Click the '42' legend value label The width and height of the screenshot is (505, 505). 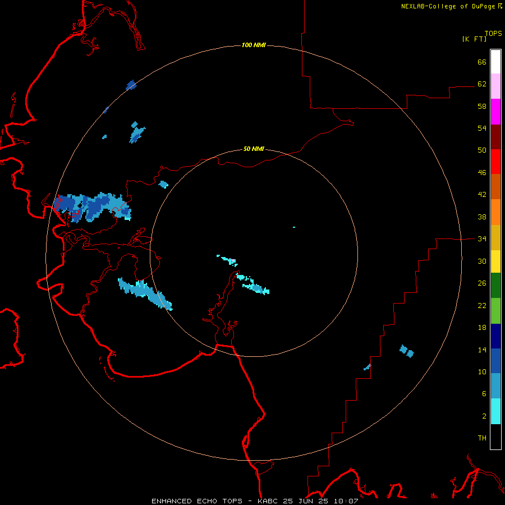click(x=482, y=195)
